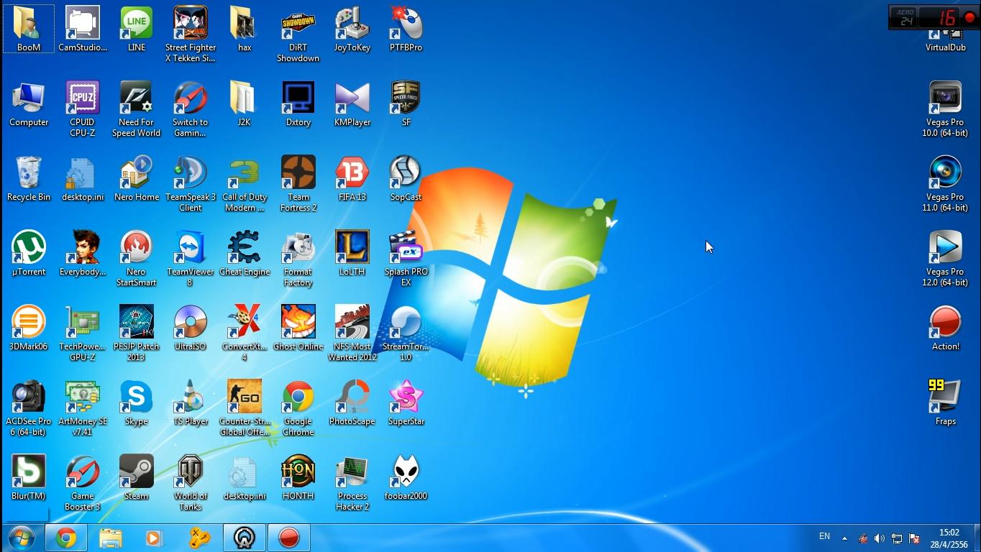Open the LINE messenger shortcut
Viewport: 981px width, 552px height.
pos(137,29)
